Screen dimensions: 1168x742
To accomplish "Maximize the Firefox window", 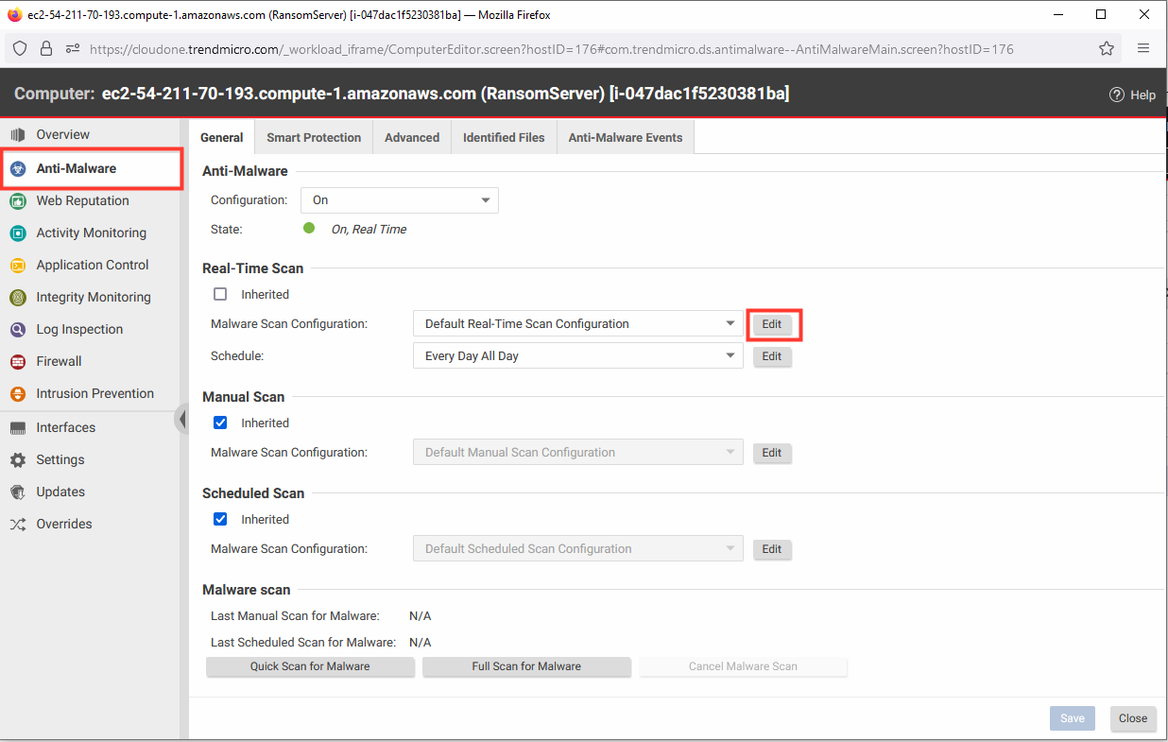I will click(1101, 14).
